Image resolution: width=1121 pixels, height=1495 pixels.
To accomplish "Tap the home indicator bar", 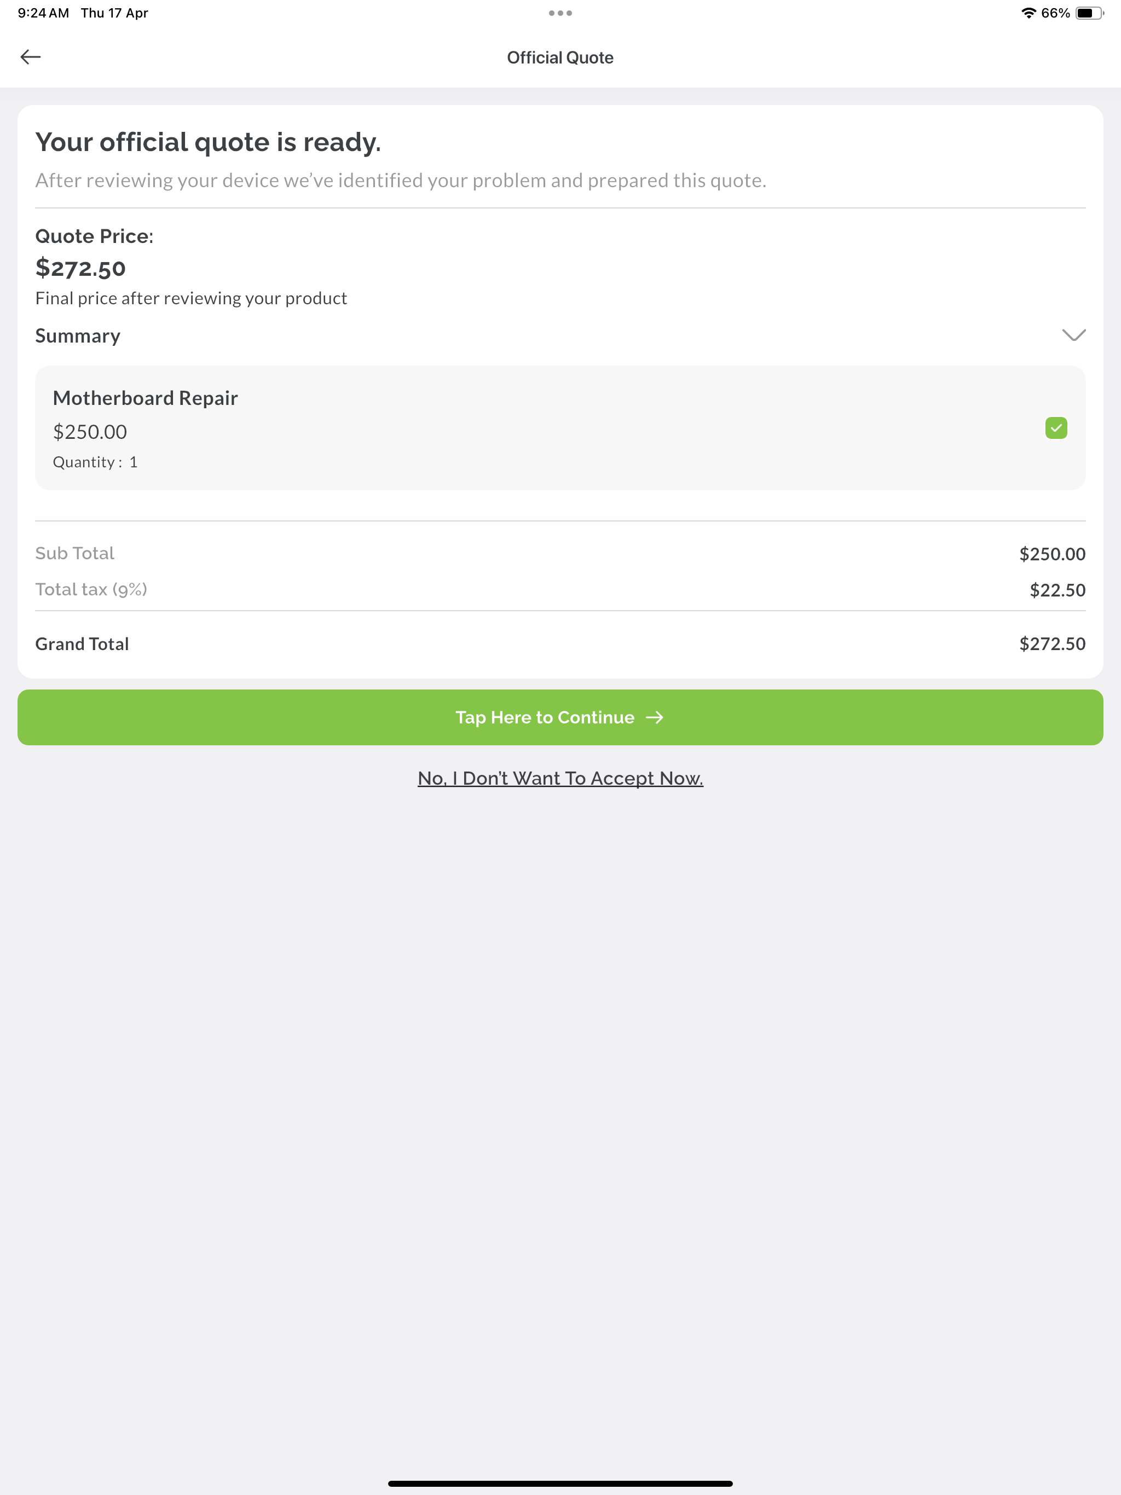I will [x=560, y=1484].
